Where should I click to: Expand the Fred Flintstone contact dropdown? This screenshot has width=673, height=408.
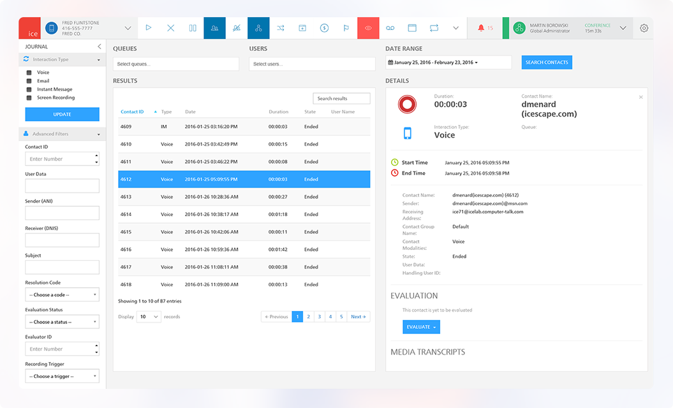coord(128,28)
